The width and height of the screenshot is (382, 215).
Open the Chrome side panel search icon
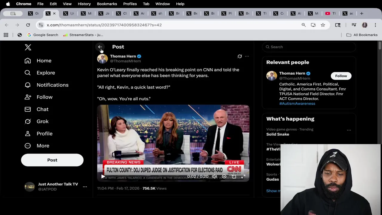pos(338,25)
